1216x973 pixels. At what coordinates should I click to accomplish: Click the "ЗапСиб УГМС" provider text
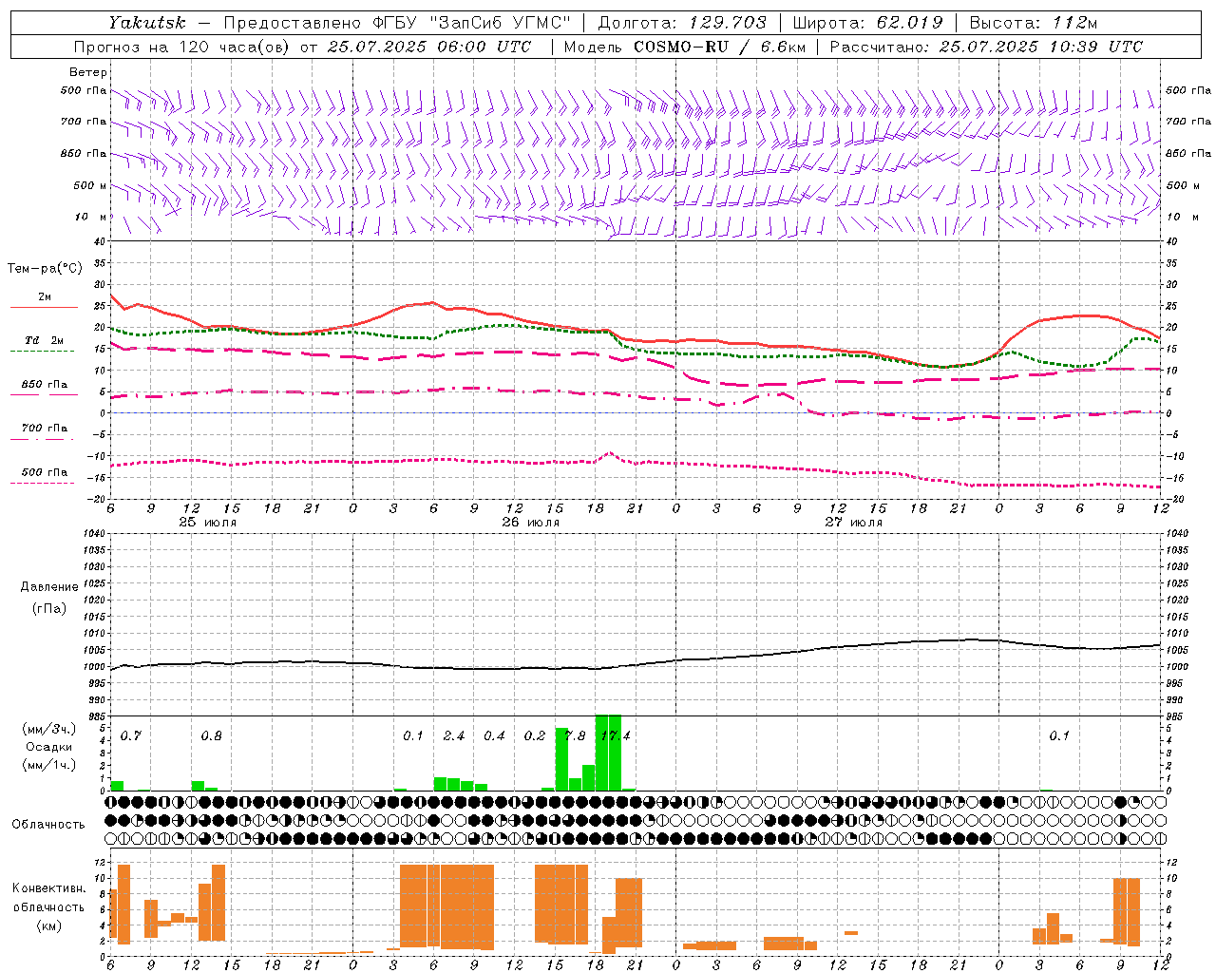(501, 23)
